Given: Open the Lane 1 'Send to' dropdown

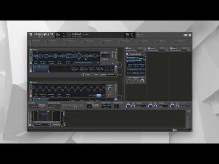Looking at the screenshot, I should pos(141,106).
